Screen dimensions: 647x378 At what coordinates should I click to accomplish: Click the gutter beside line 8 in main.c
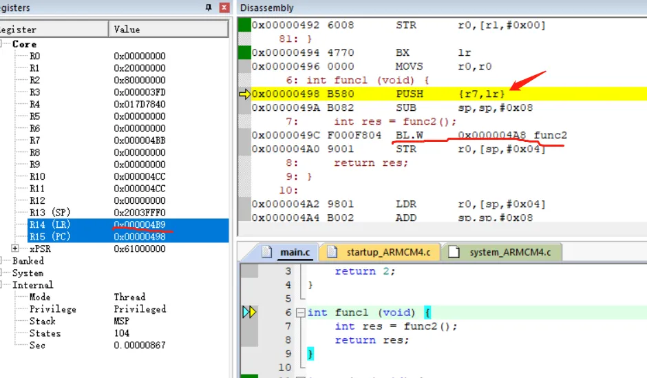pyautogui.click(x=248, y=340)
